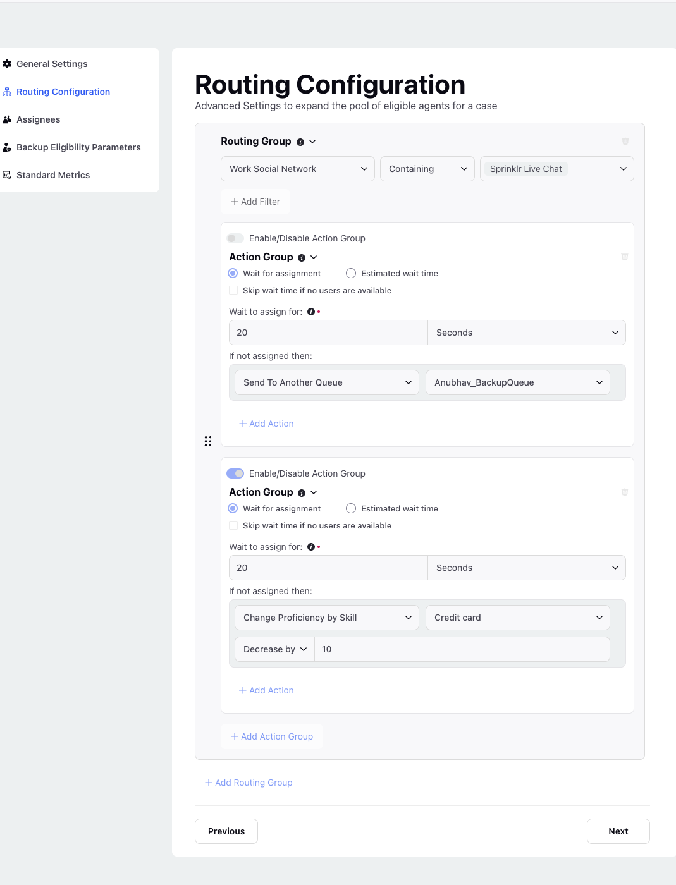Viewport: 676px width, 885px height.
Task: Open the Anubhav_BackupQueue dropdown
Action: (518, 382)
